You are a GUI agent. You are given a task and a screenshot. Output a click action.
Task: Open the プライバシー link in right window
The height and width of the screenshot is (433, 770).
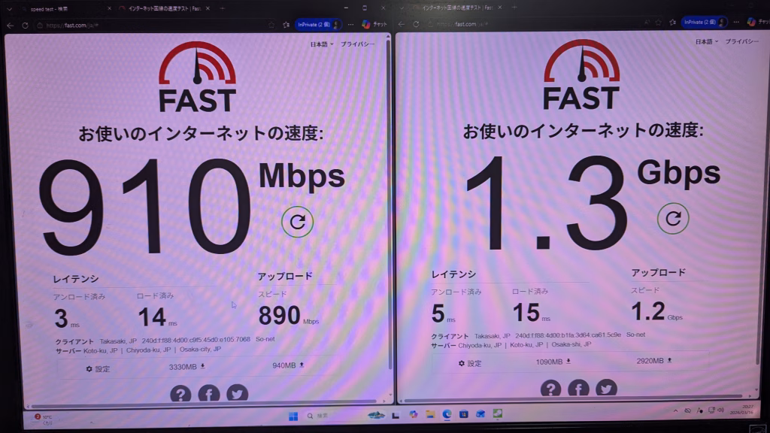point(742,42)
